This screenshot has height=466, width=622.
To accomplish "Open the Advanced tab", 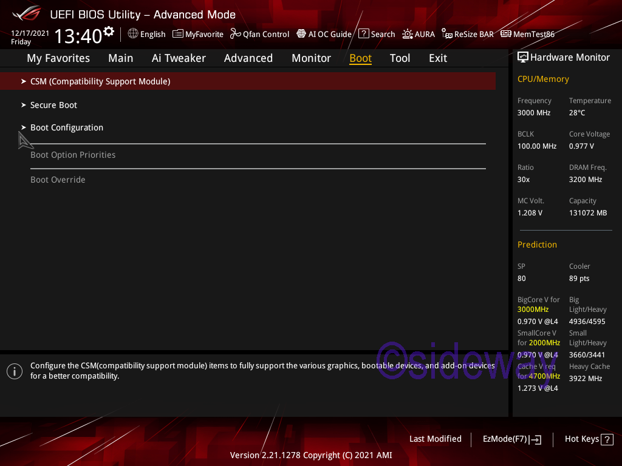I will click(248, 58).
